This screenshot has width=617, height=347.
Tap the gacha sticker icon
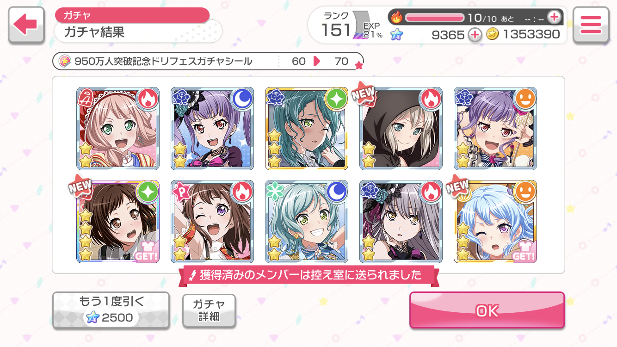click(65, 61)
